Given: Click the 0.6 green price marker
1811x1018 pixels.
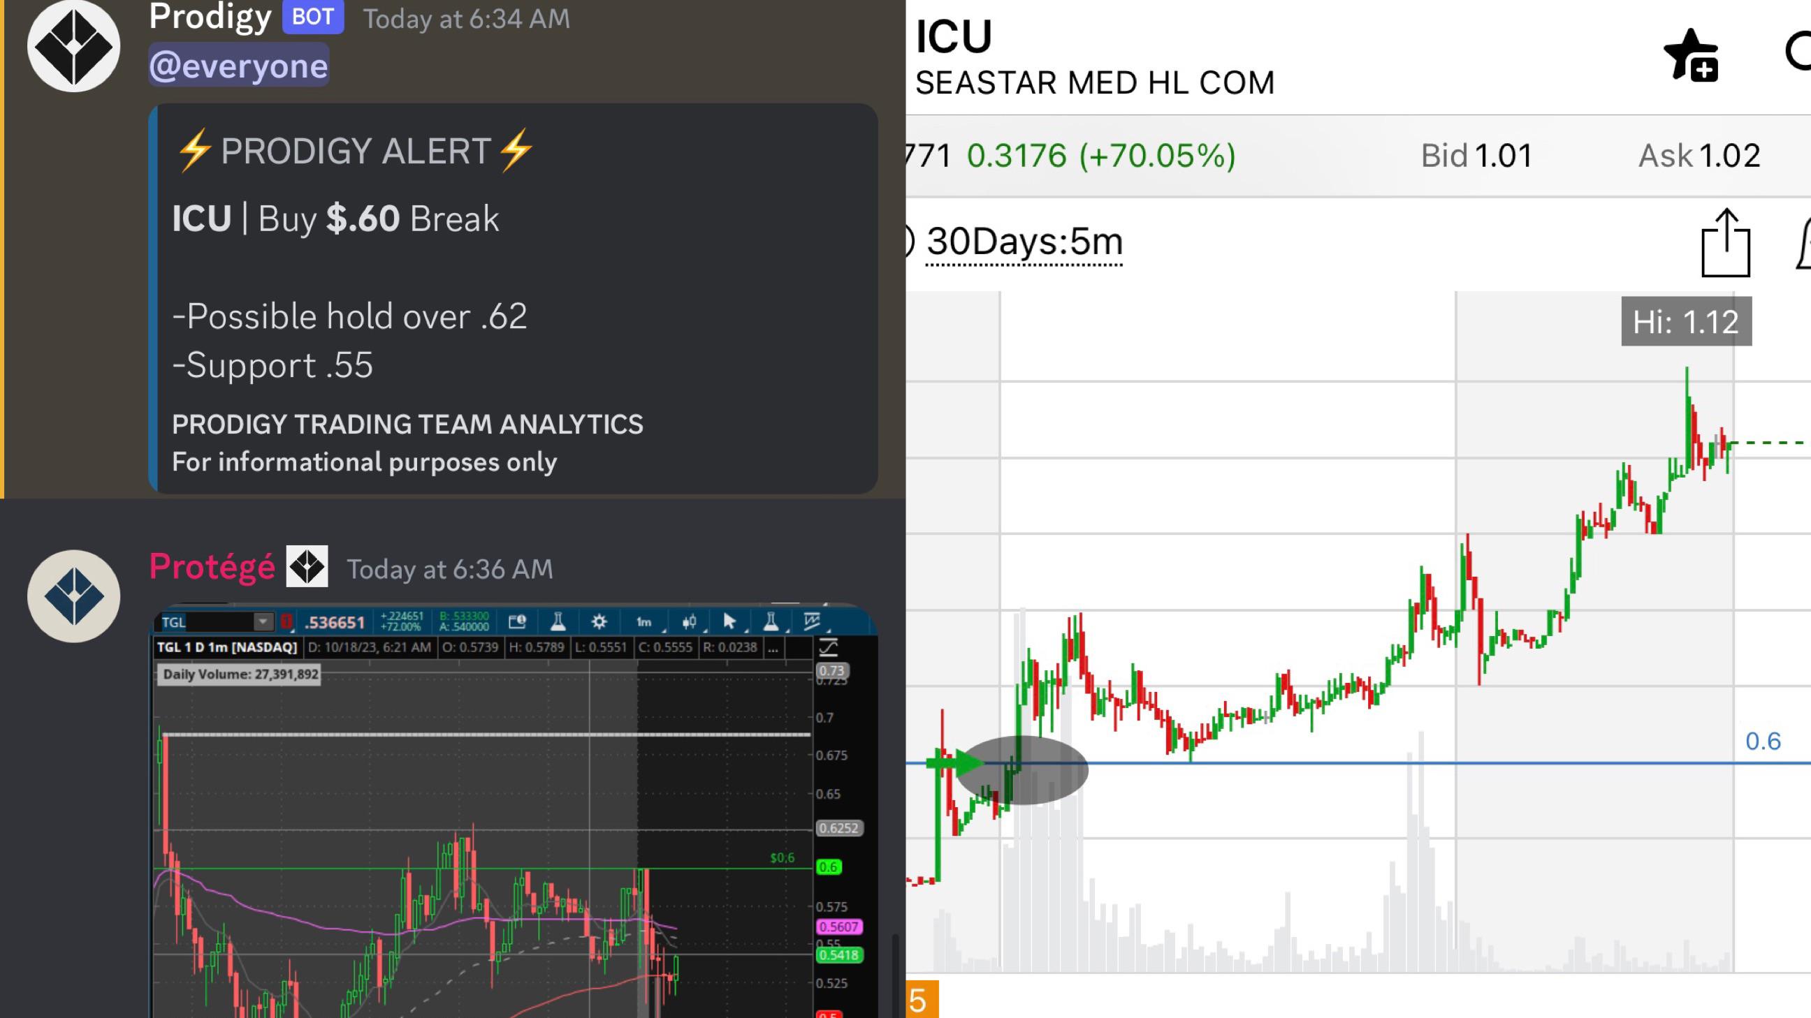Looking at the screenshot, I should 828,867.
